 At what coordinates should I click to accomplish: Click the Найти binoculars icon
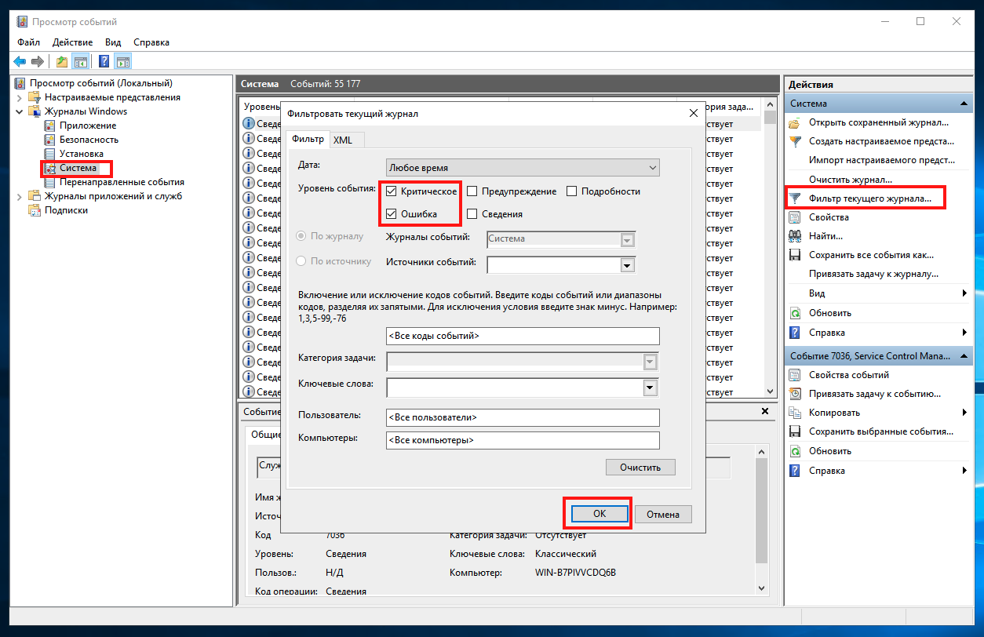(796, 235)
